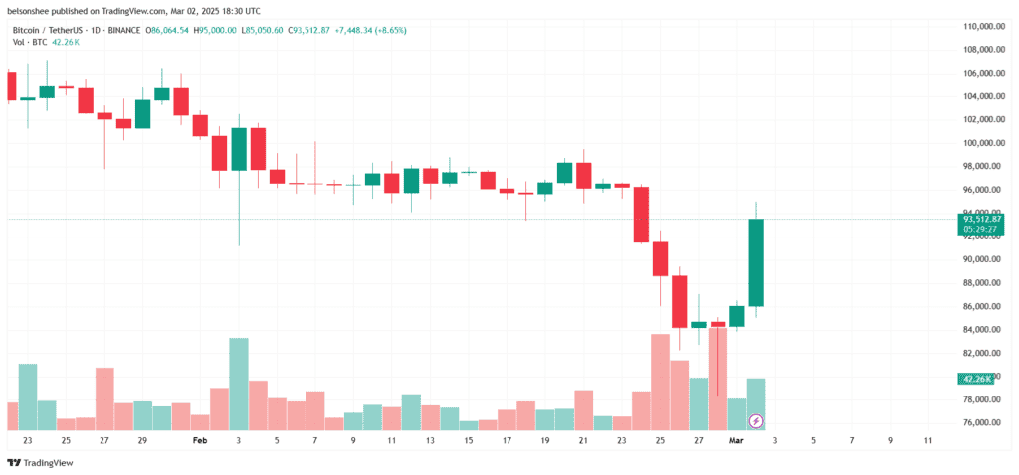Click the green Feb 3 long-wick candlestick
The height and width of the screenshot is (475, 1019).
coord(239,180)
